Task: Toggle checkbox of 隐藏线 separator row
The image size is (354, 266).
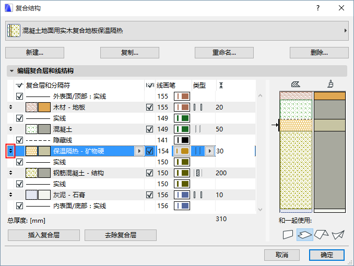Action: coord(20,140)
